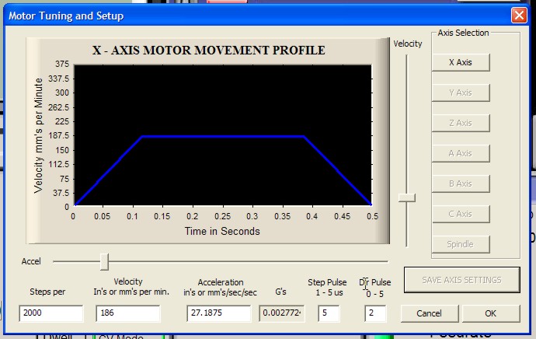The width and height of the screenshot is (536, 339).
Task: Confirm with the OK button
Action: tap(490, 313)
